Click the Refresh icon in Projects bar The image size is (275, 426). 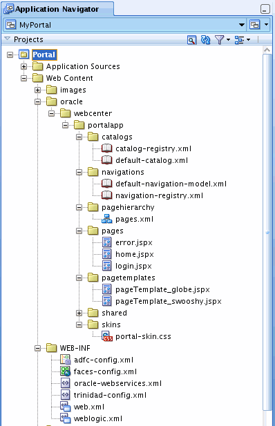point(205,40)
